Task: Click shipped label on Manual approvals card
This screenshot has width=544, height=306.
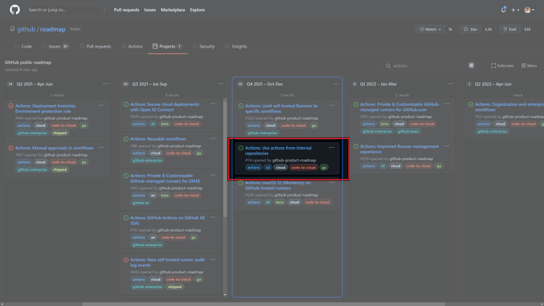Action: pyautogui.click(x=60, y=169)
